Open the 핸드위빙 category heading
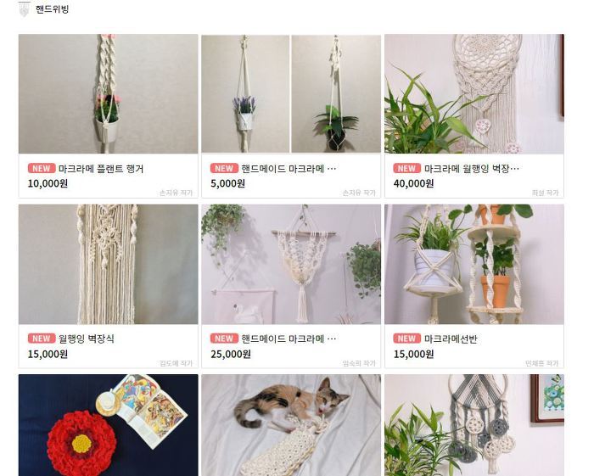 click(53, 9)
